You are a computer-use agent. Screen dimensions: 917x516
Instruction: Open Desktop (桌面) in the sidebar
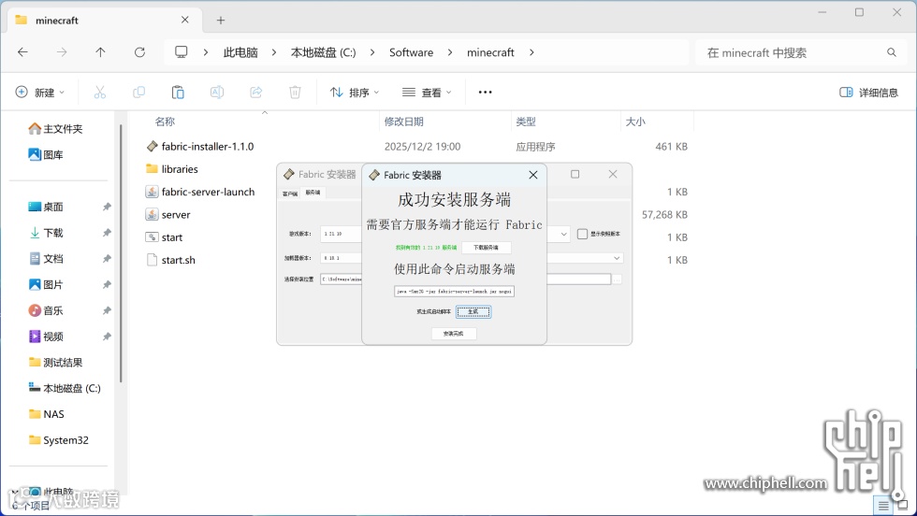coord(46,207)
